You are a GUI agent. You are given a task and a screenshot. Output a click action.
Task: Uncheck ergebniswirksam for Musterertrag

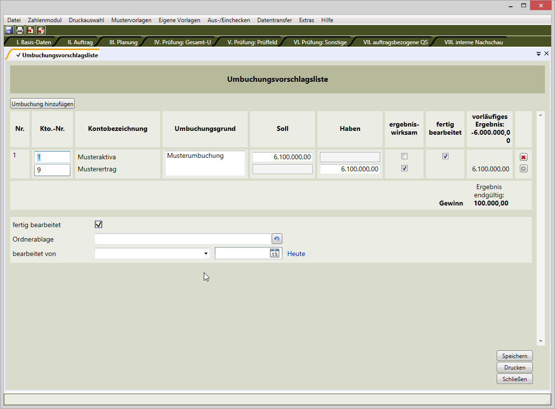405,168
